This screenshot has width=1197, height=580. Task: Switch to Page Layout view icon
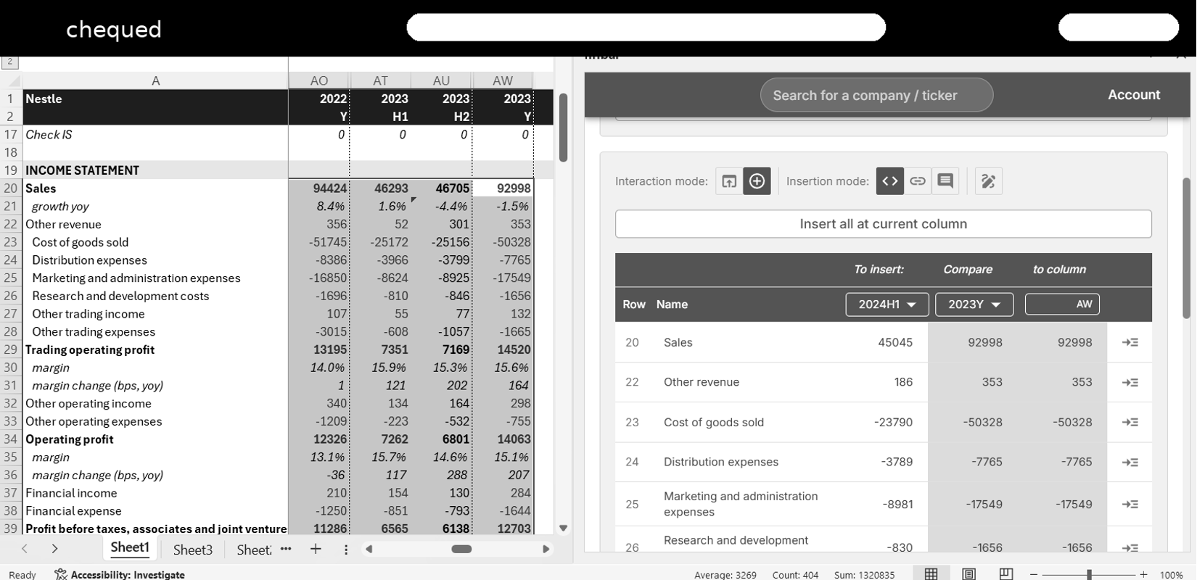click(968, 573)
